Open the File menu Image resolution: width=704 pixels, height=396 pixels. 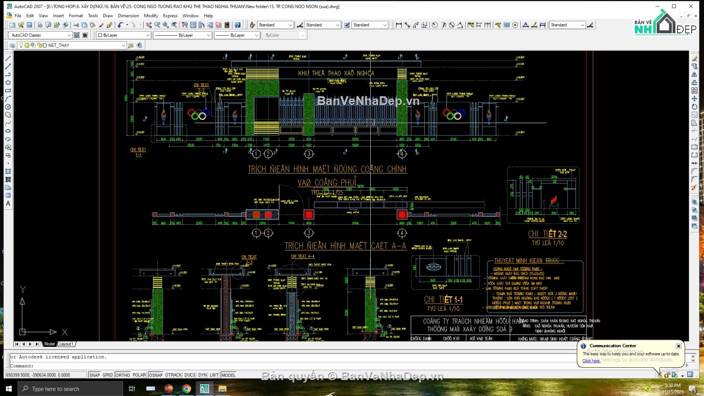click(18, 16)
